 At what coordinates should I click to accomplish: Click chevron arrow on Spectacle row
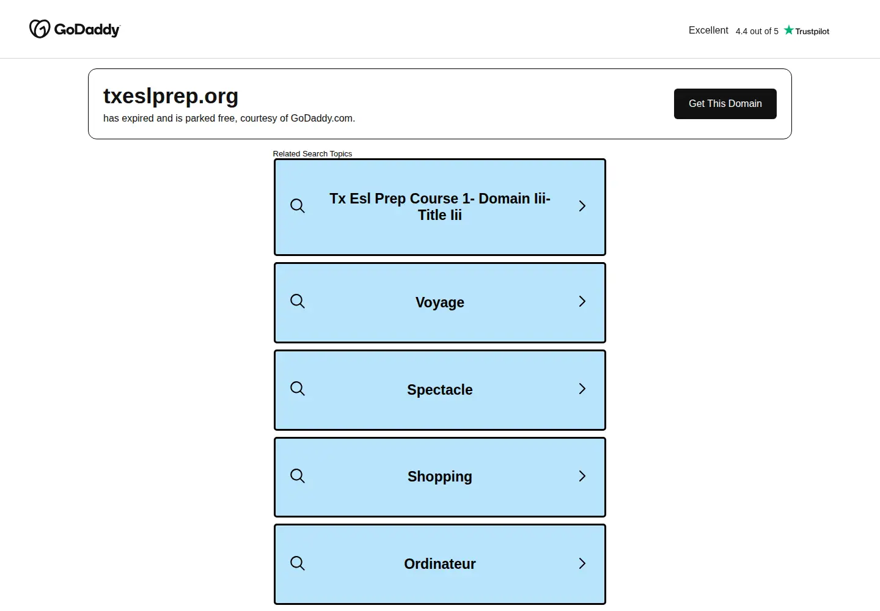pos(582,389)
